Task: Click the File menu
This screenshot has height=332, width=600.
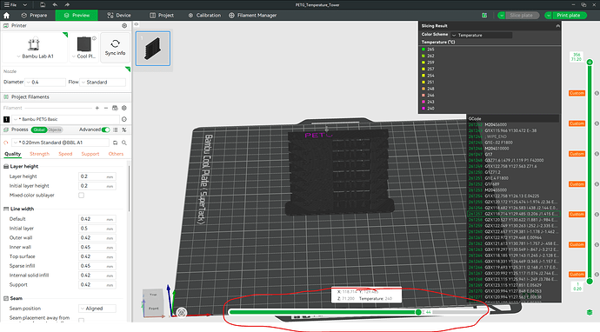Action: [10, 4]
